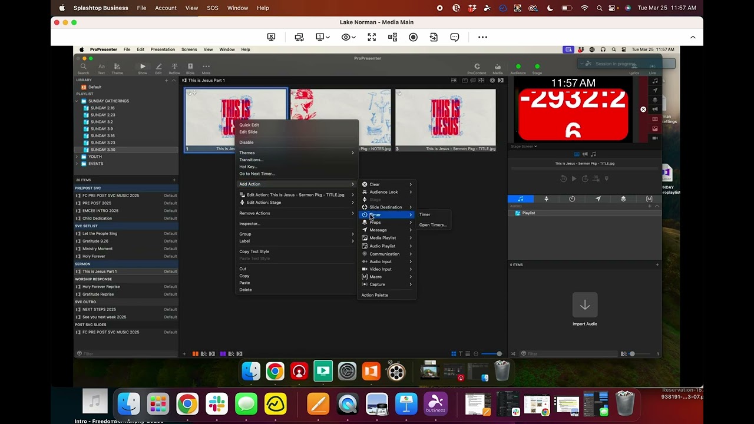The width and height of the screenshot is (754, 424).
Task: Click Splashtop session record icon
Action: pyautogui.click(x=413, y=37)
